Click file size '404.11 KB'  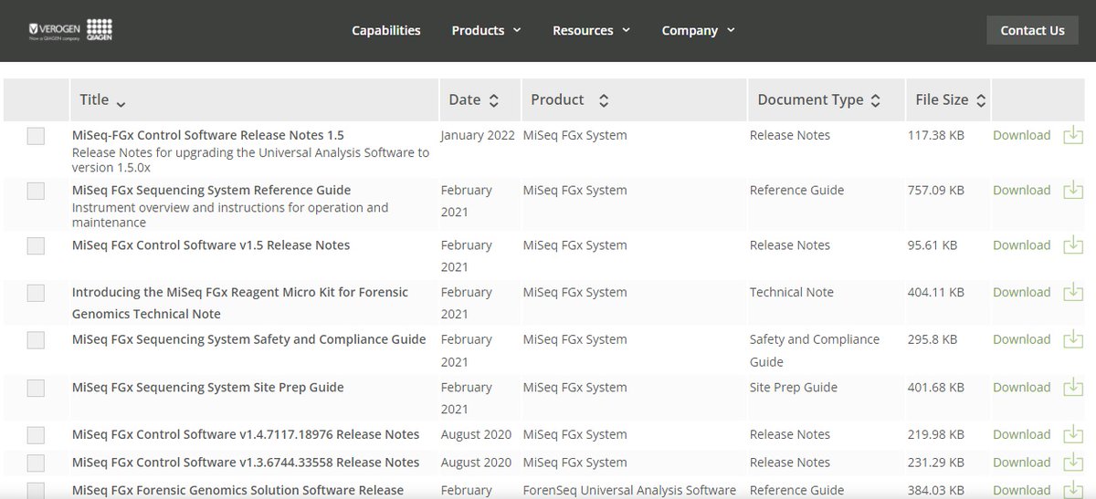click(x=935, y=292)
